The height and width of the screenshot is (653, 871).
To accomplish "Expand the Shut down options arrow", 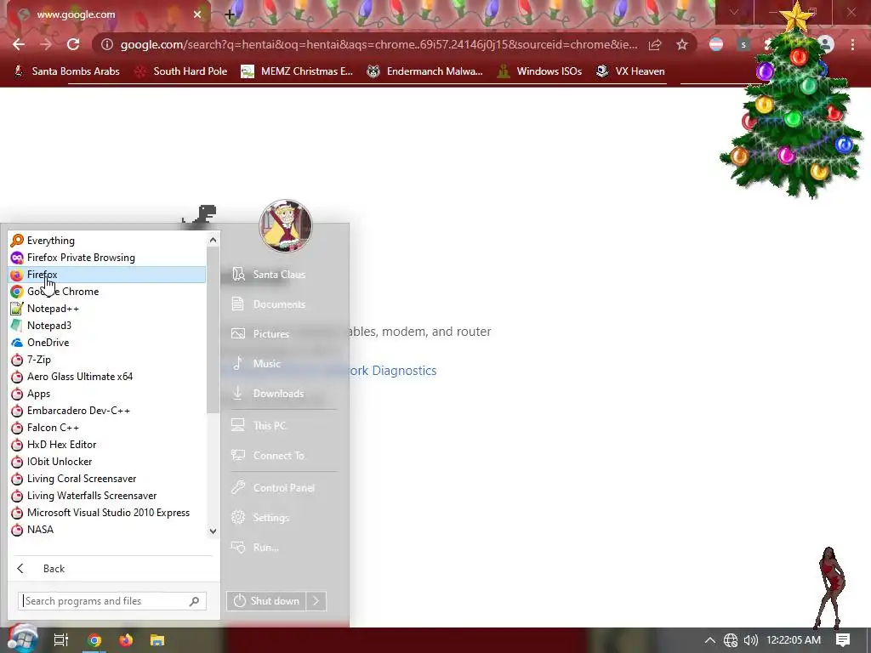I will tap(316, 601).
